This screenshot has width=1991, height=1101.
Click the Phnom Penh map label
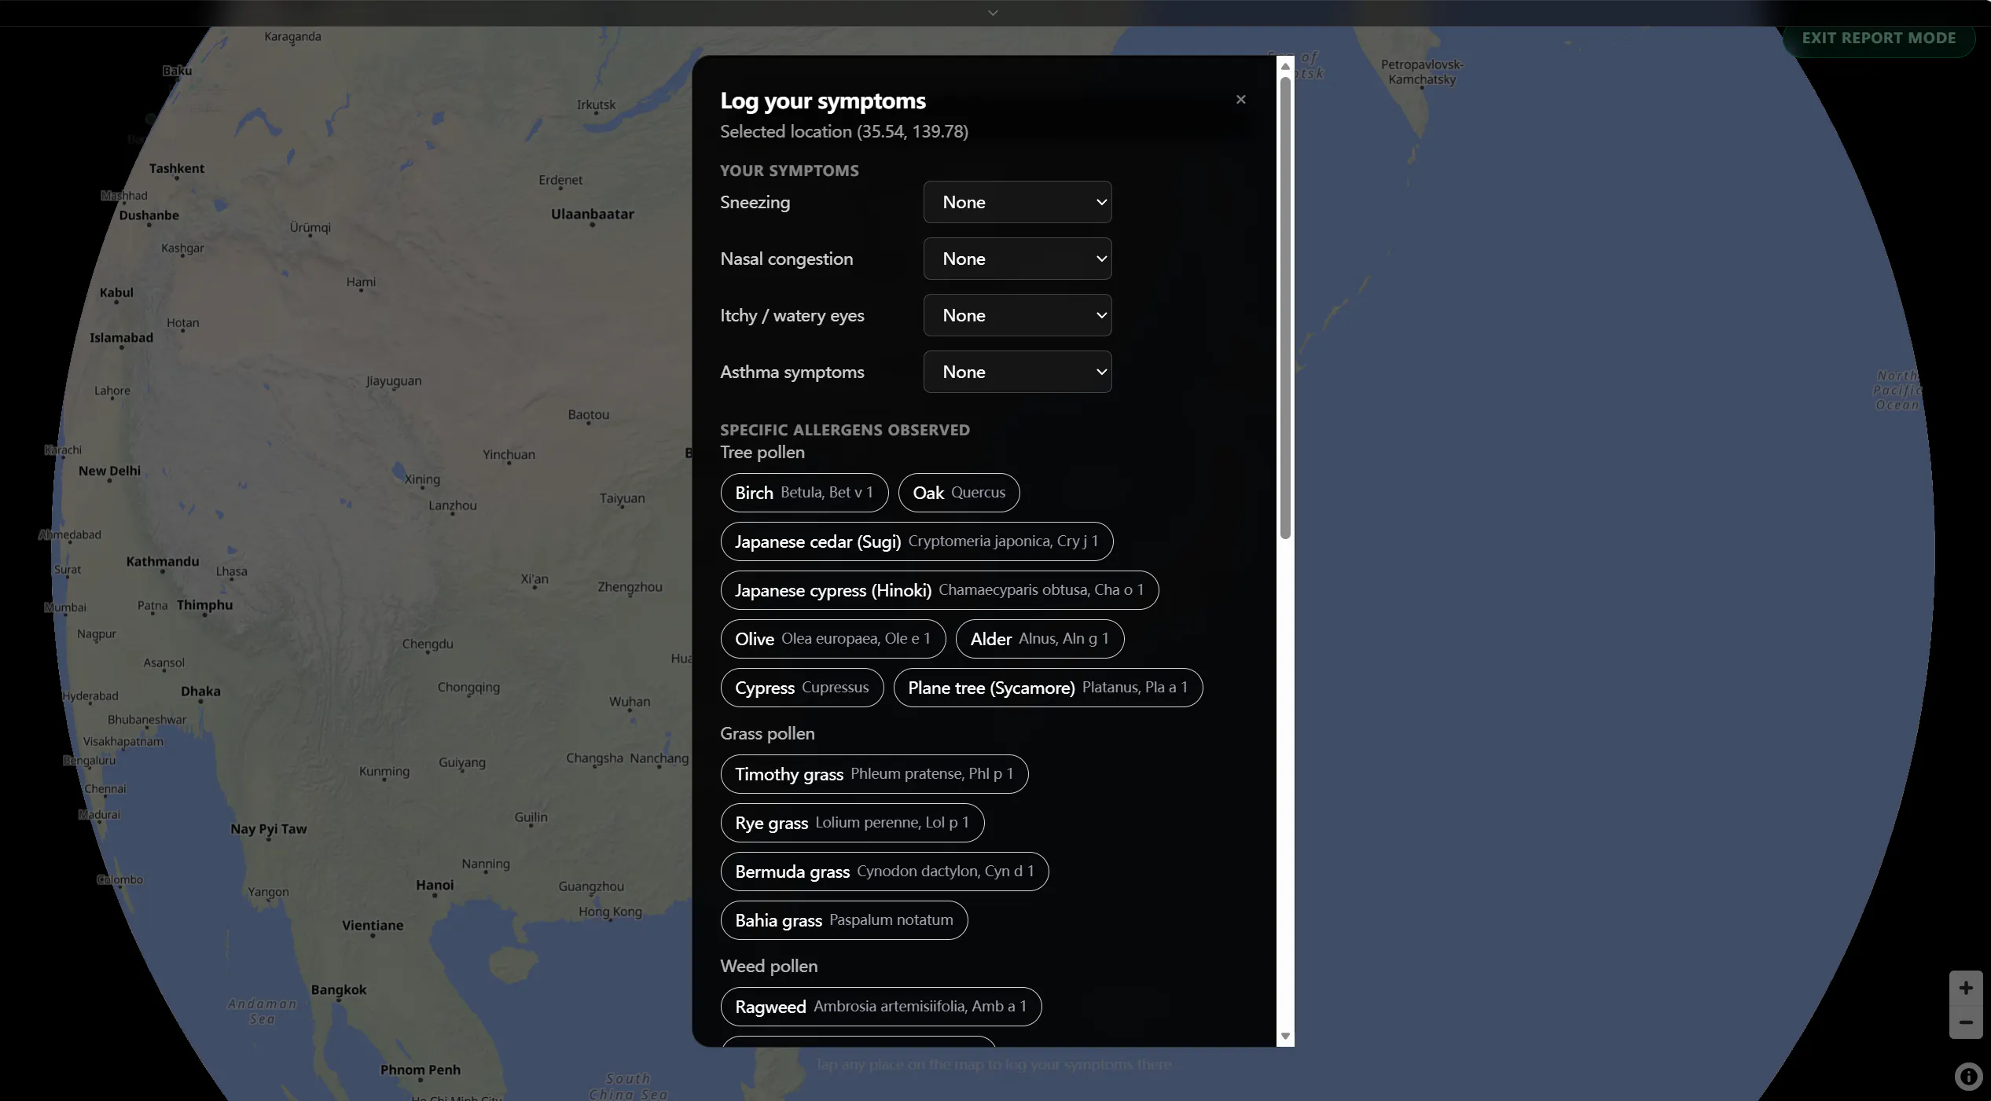420,1070
